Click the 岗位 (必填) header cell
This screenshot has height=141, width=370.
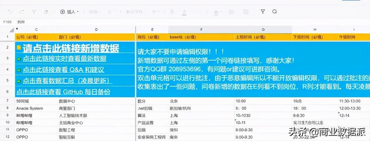tap(152, 37)
